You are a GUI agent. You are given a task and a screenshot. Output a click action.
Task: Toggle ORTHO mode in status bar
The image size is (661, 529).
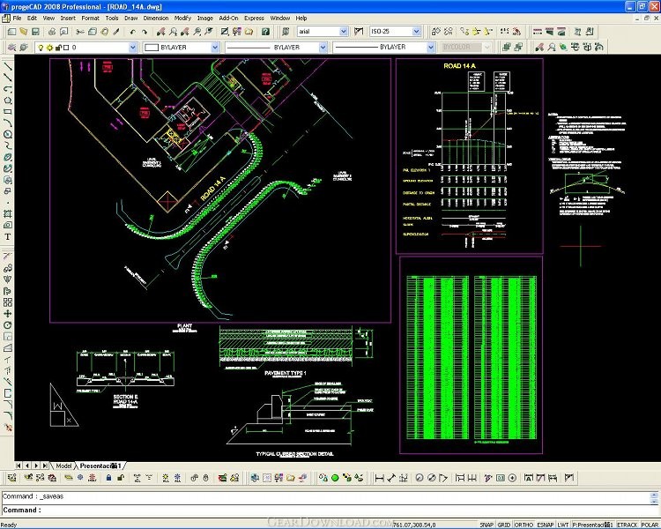(524, 525)
